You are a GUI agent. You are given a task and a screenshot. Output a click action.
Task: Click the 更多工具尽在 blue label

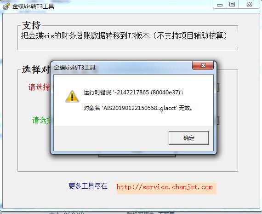(88, 186)
